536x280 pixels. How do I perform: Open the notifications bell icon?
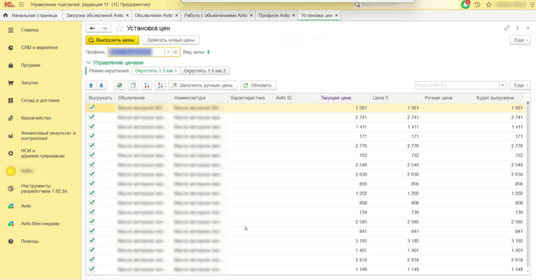465,5
